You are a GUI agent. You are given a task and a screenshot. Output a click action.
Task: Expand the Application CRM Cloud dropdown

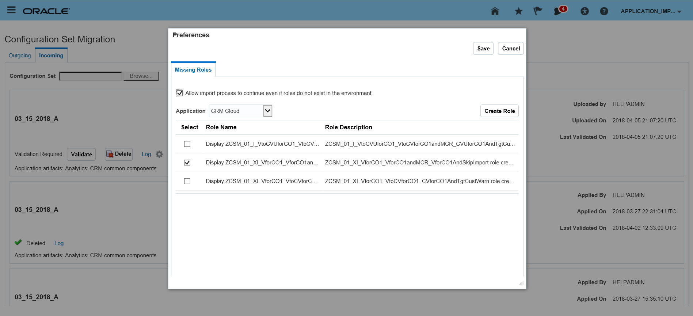[268, 111]
